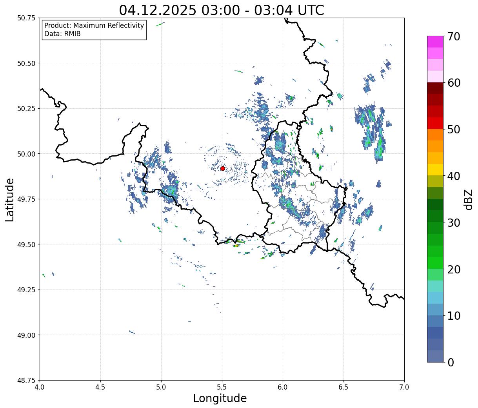Click longitude tick label 4.5
Screen dimensions: 478x408
pos(100,387)
